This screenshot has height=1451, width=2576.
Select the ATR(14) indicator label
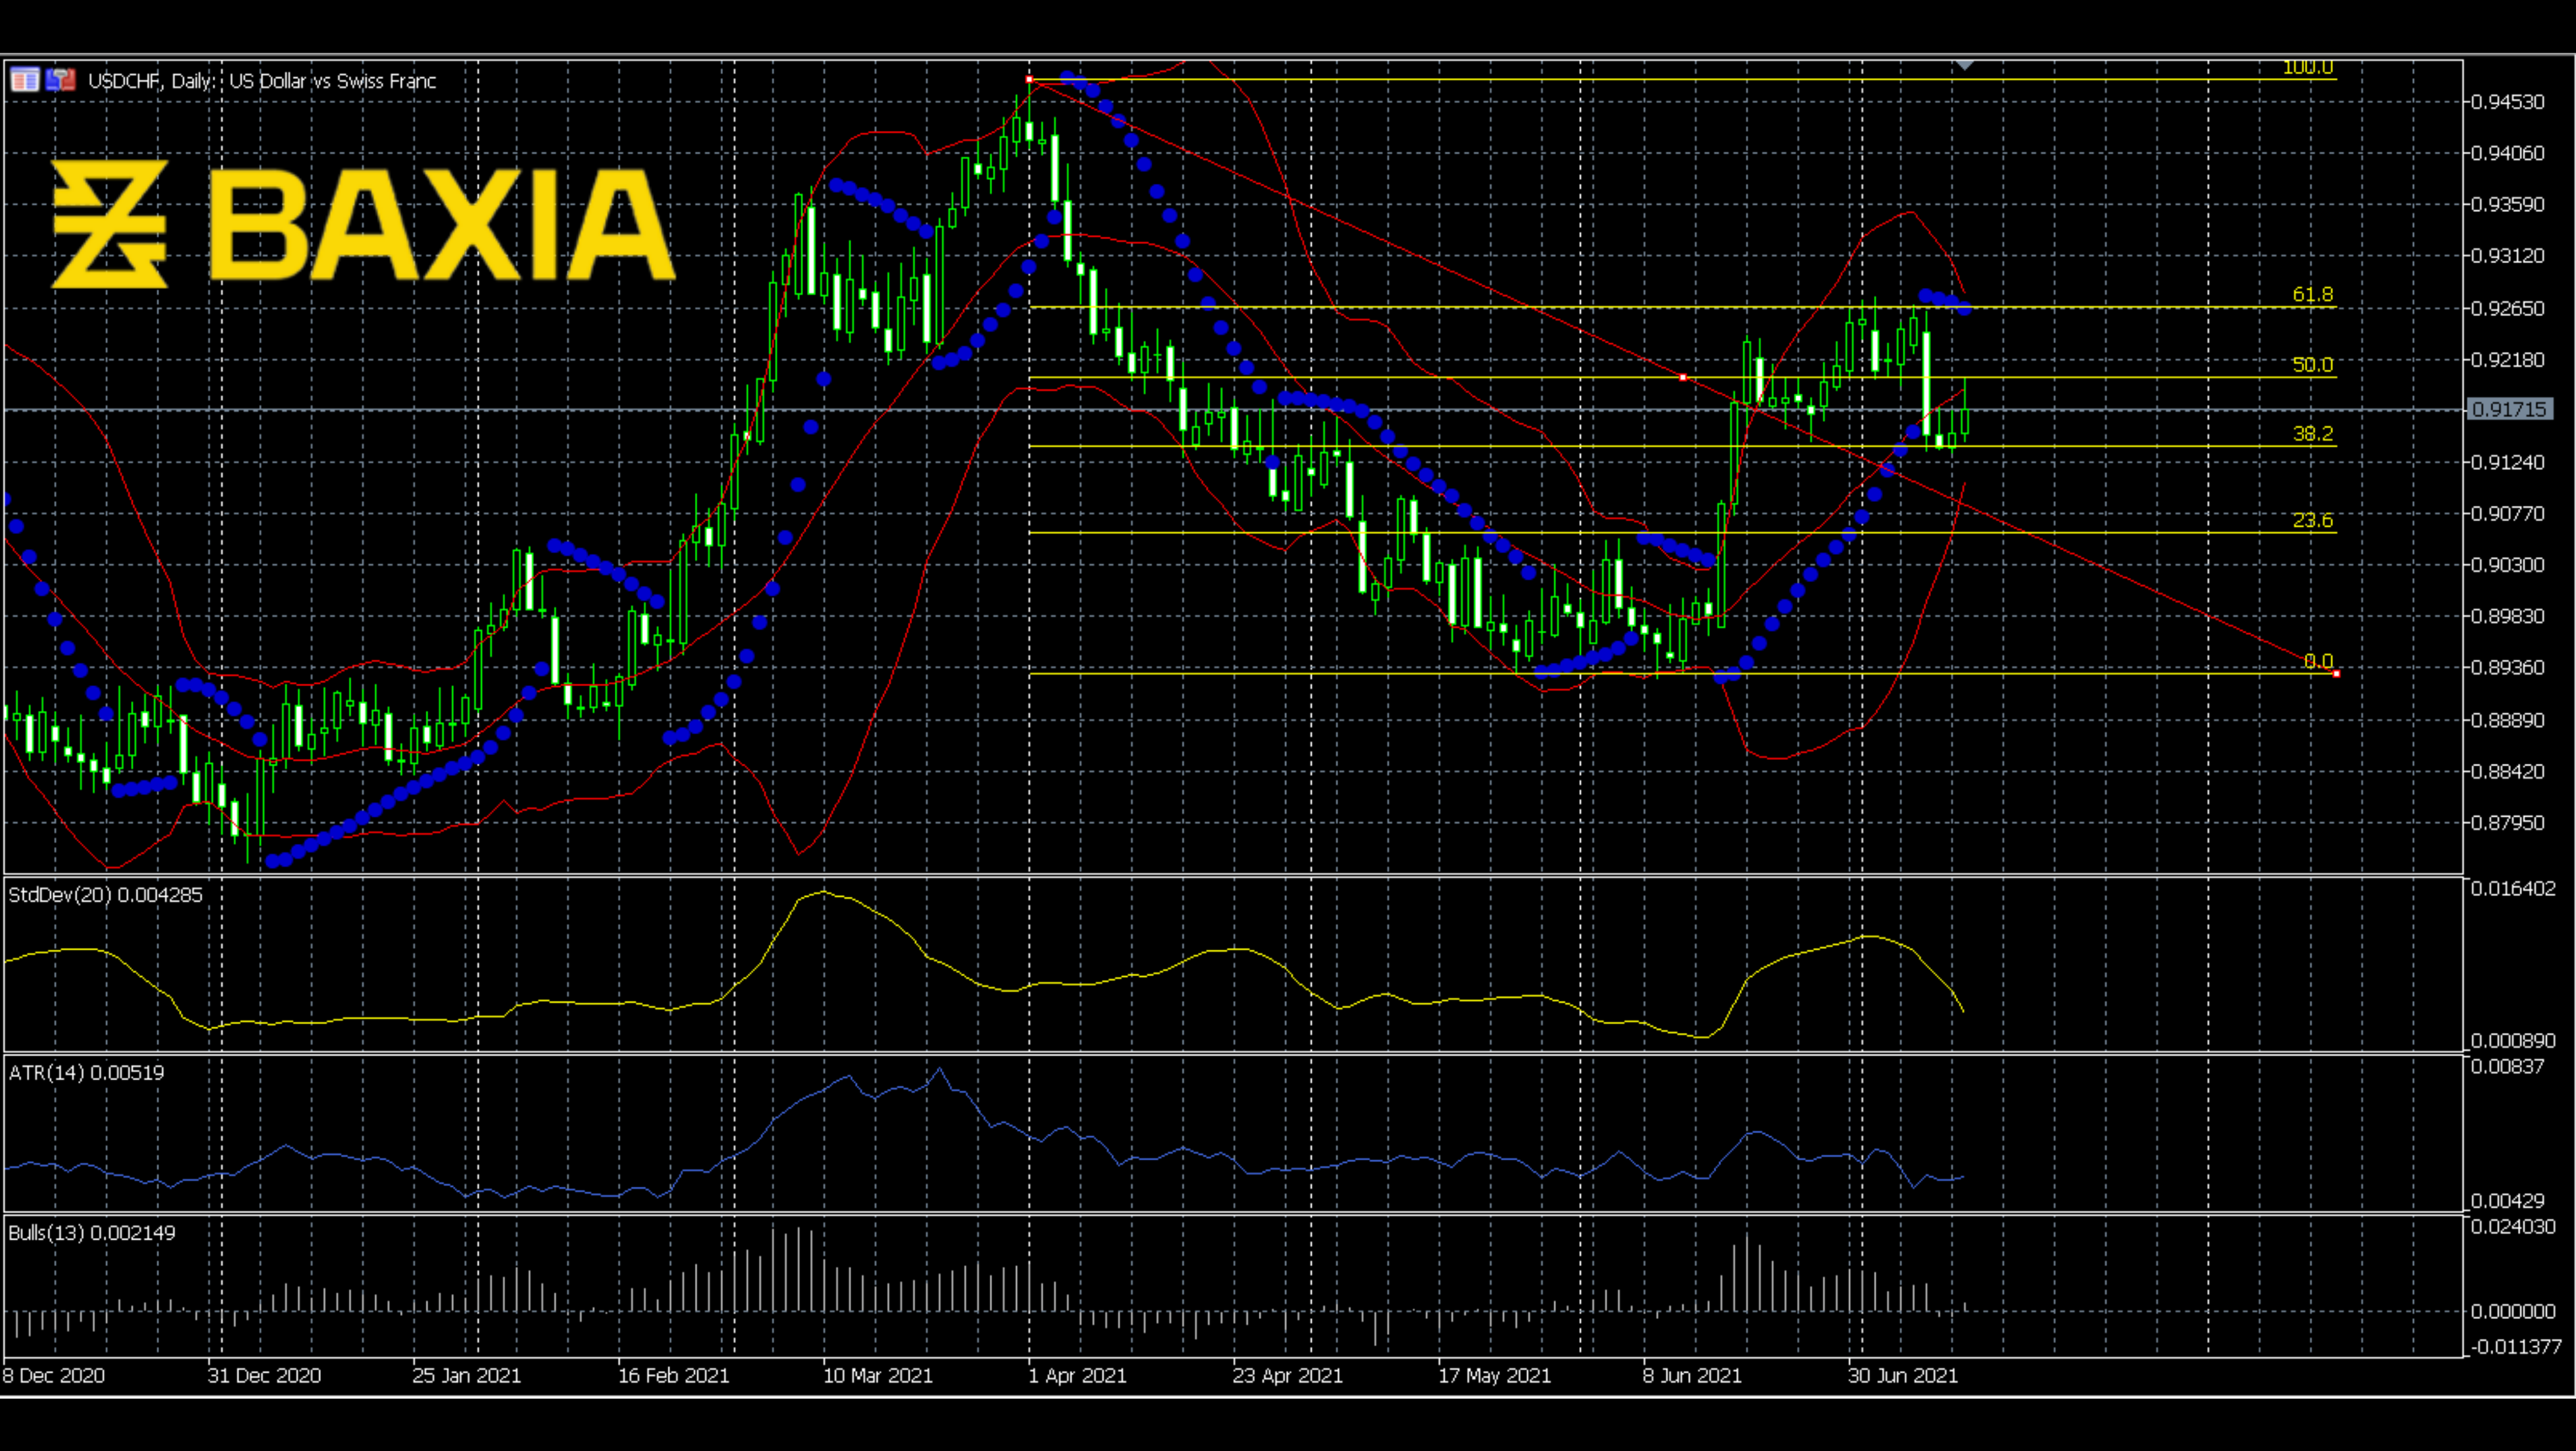coord(86,1073)
